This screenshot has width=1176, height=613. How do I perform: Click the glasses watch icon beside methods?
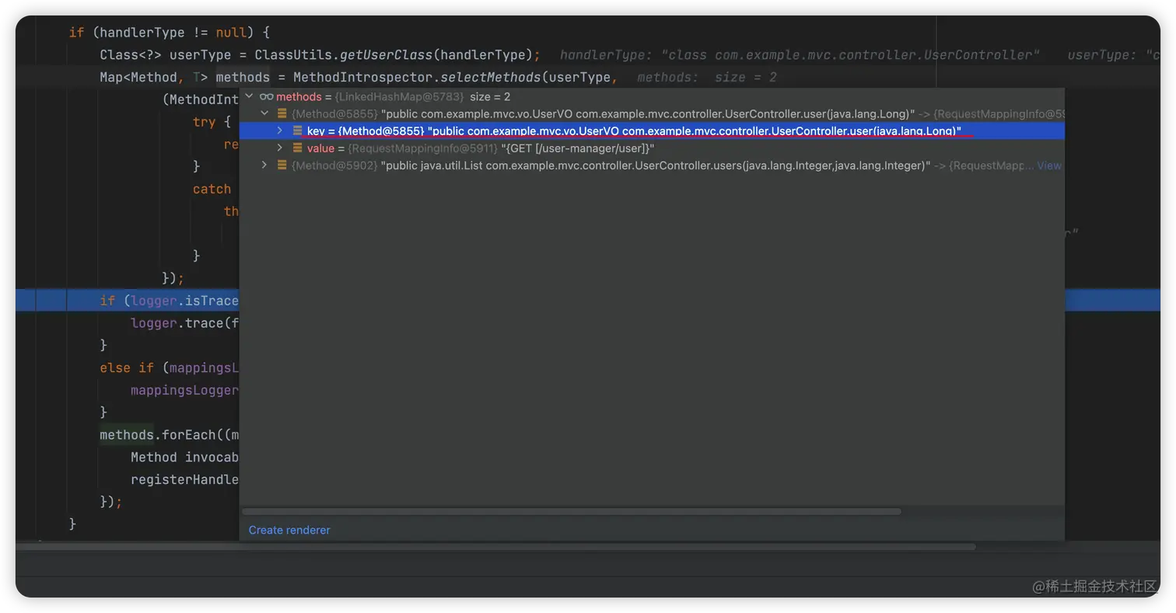pos(266,97)
